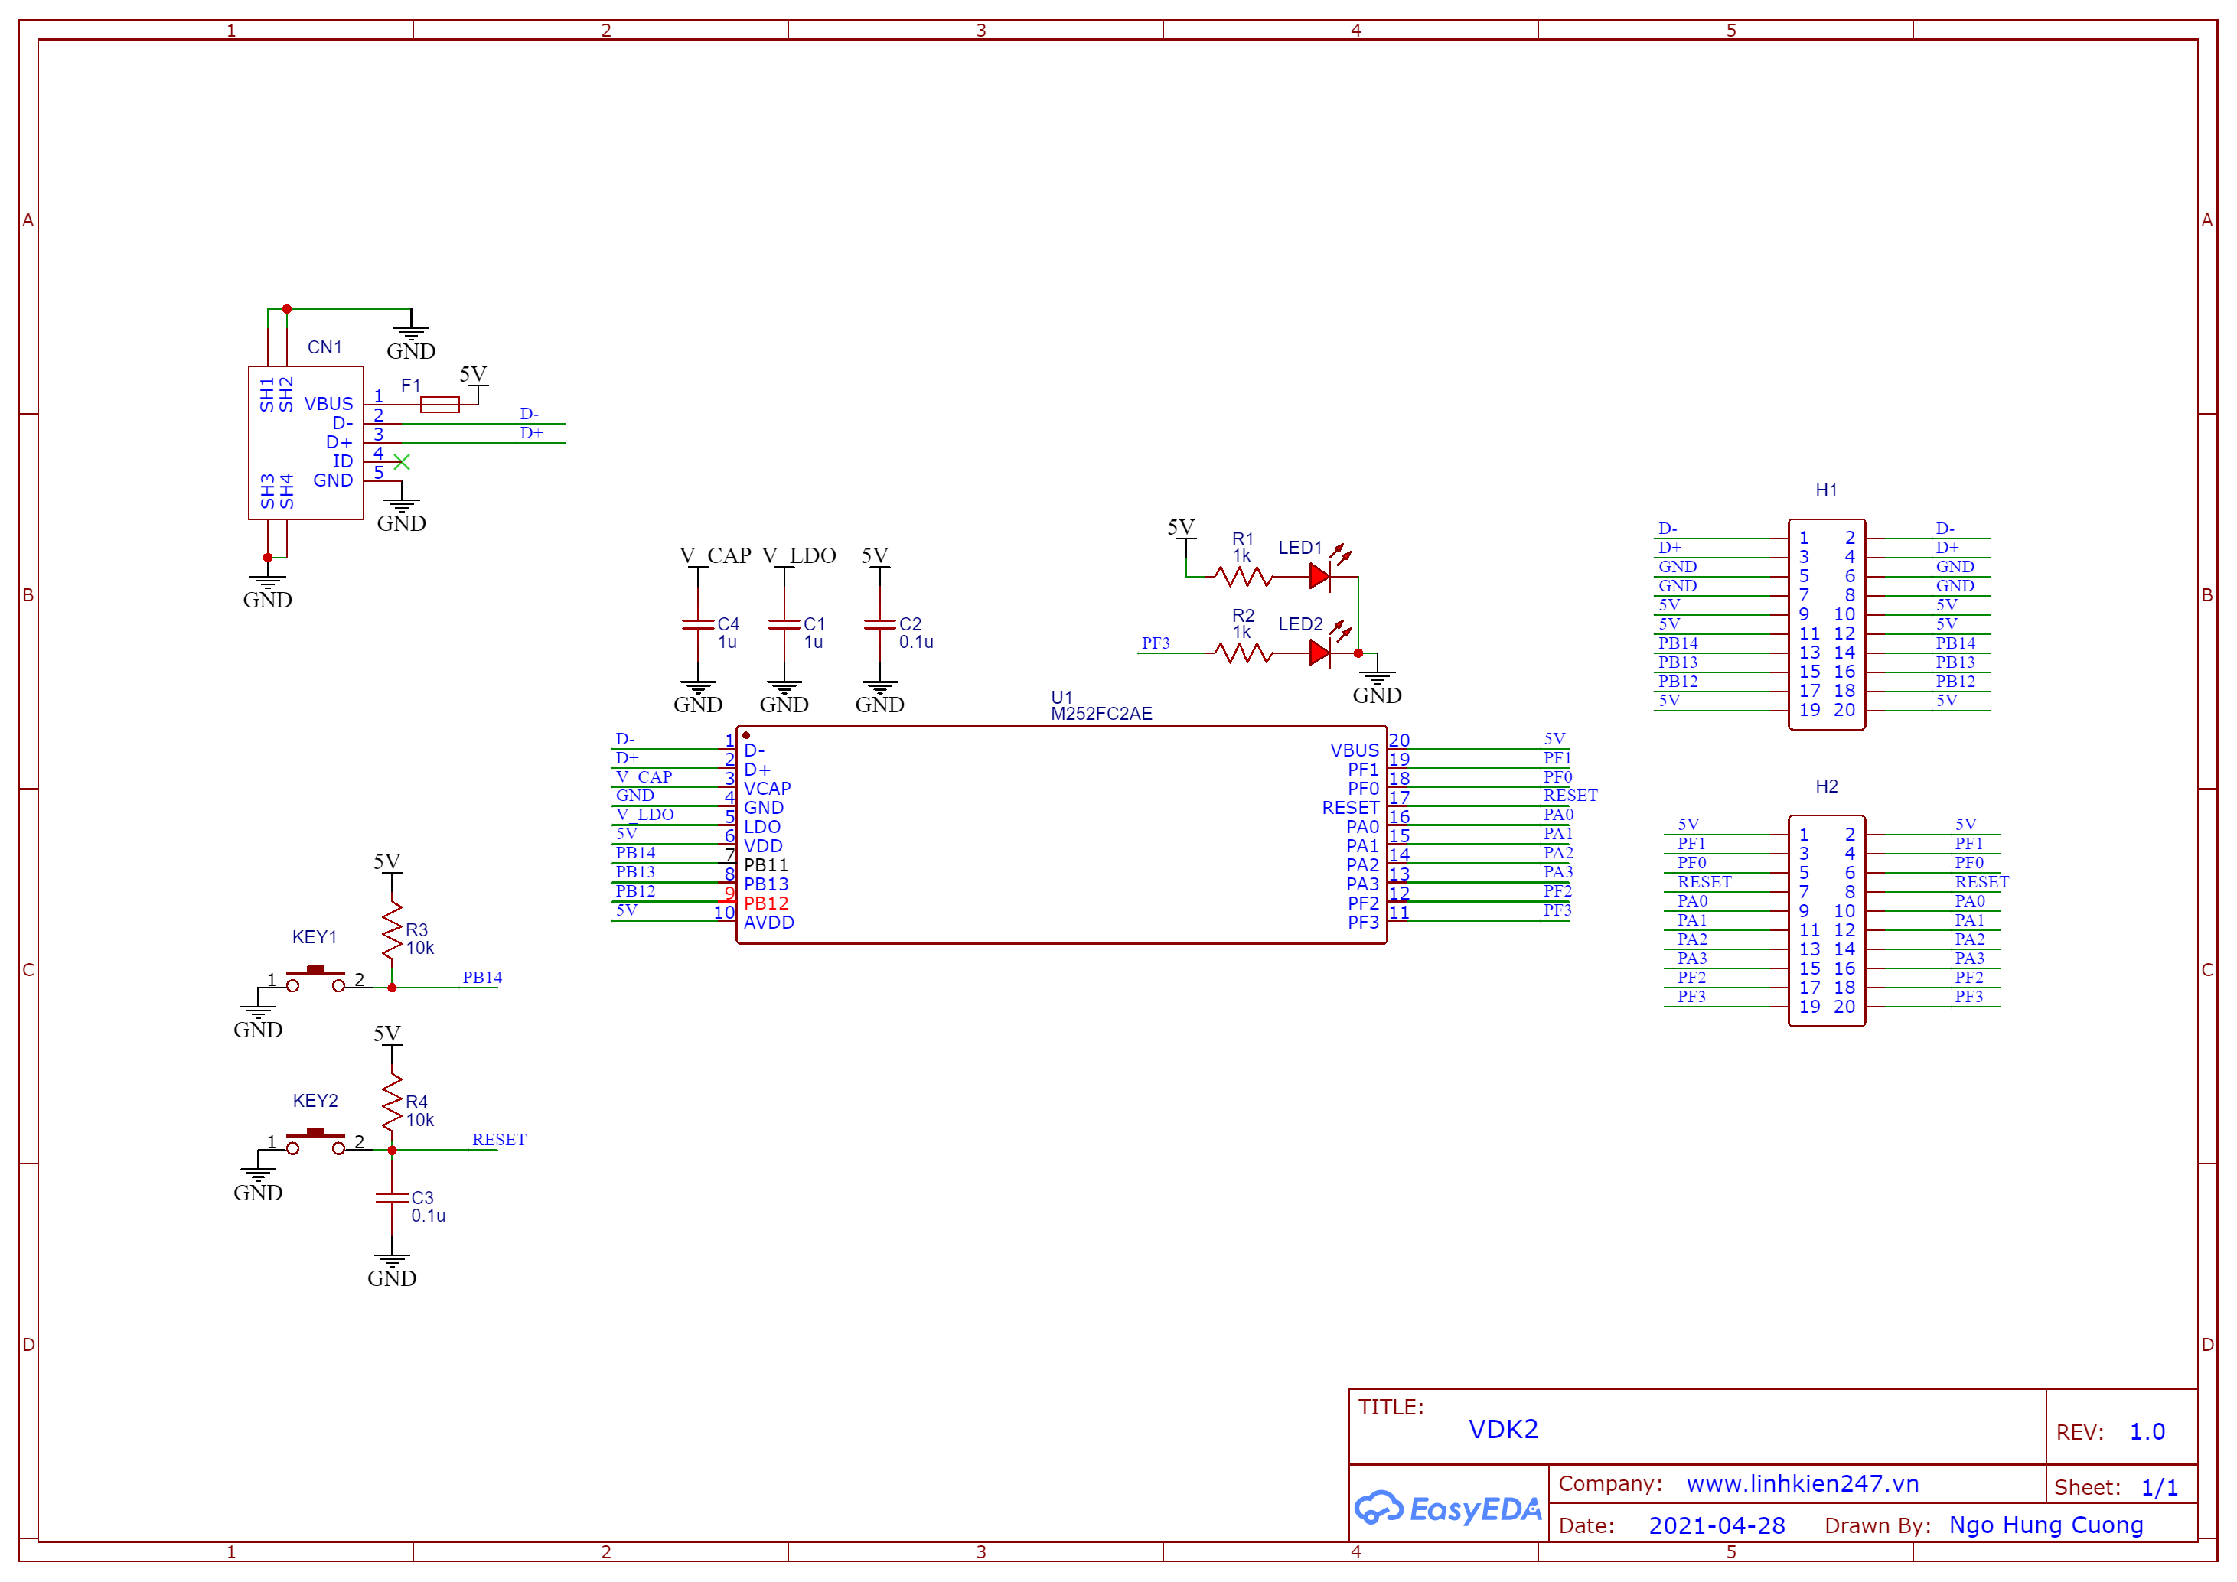2237x1582 pixels.
Task: Click the F1 fuse symbol
Action: coord(439,404)
